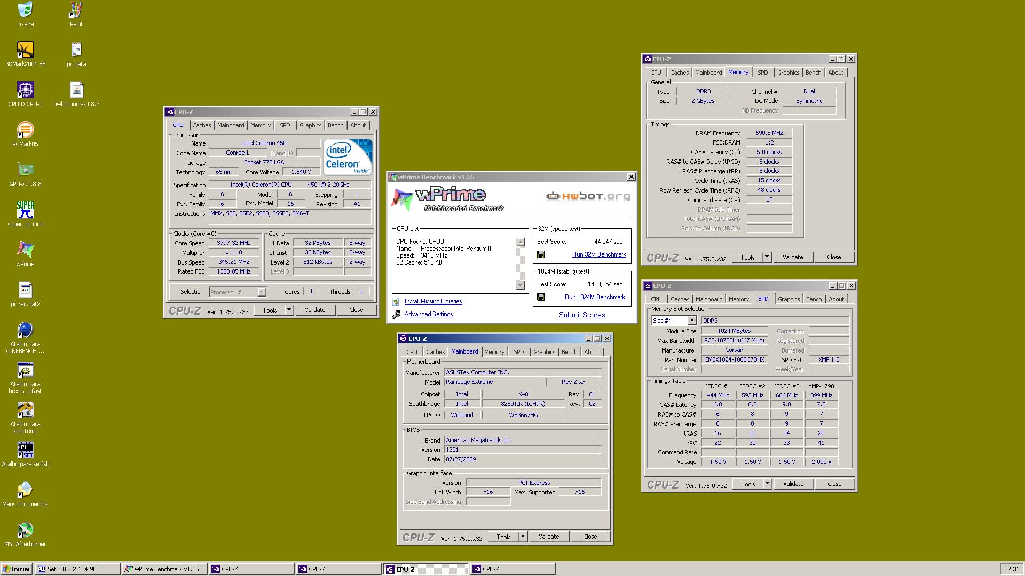Click the Intel Celeron inside logo
Viewport: 1025px width, 576px height.
coord(348,157)
